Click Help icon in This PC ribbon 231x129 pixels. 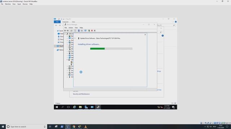(x=176, y=22)
